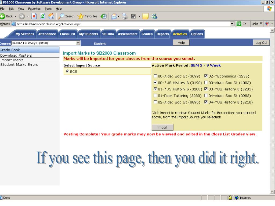Image resolution: width=275 pixels, height=206 pixels.
Task: Click the Mail envelope icon
Action: coord(114,16)
